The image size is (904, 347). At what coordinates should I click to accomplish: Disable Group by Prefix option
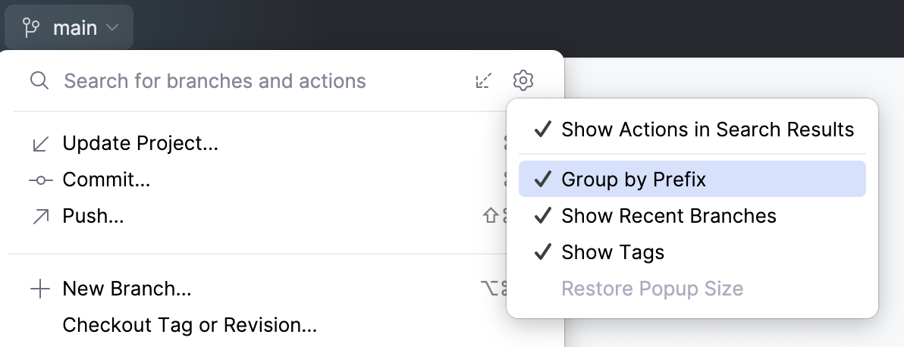pyautogui.click(x=632, y=180)
